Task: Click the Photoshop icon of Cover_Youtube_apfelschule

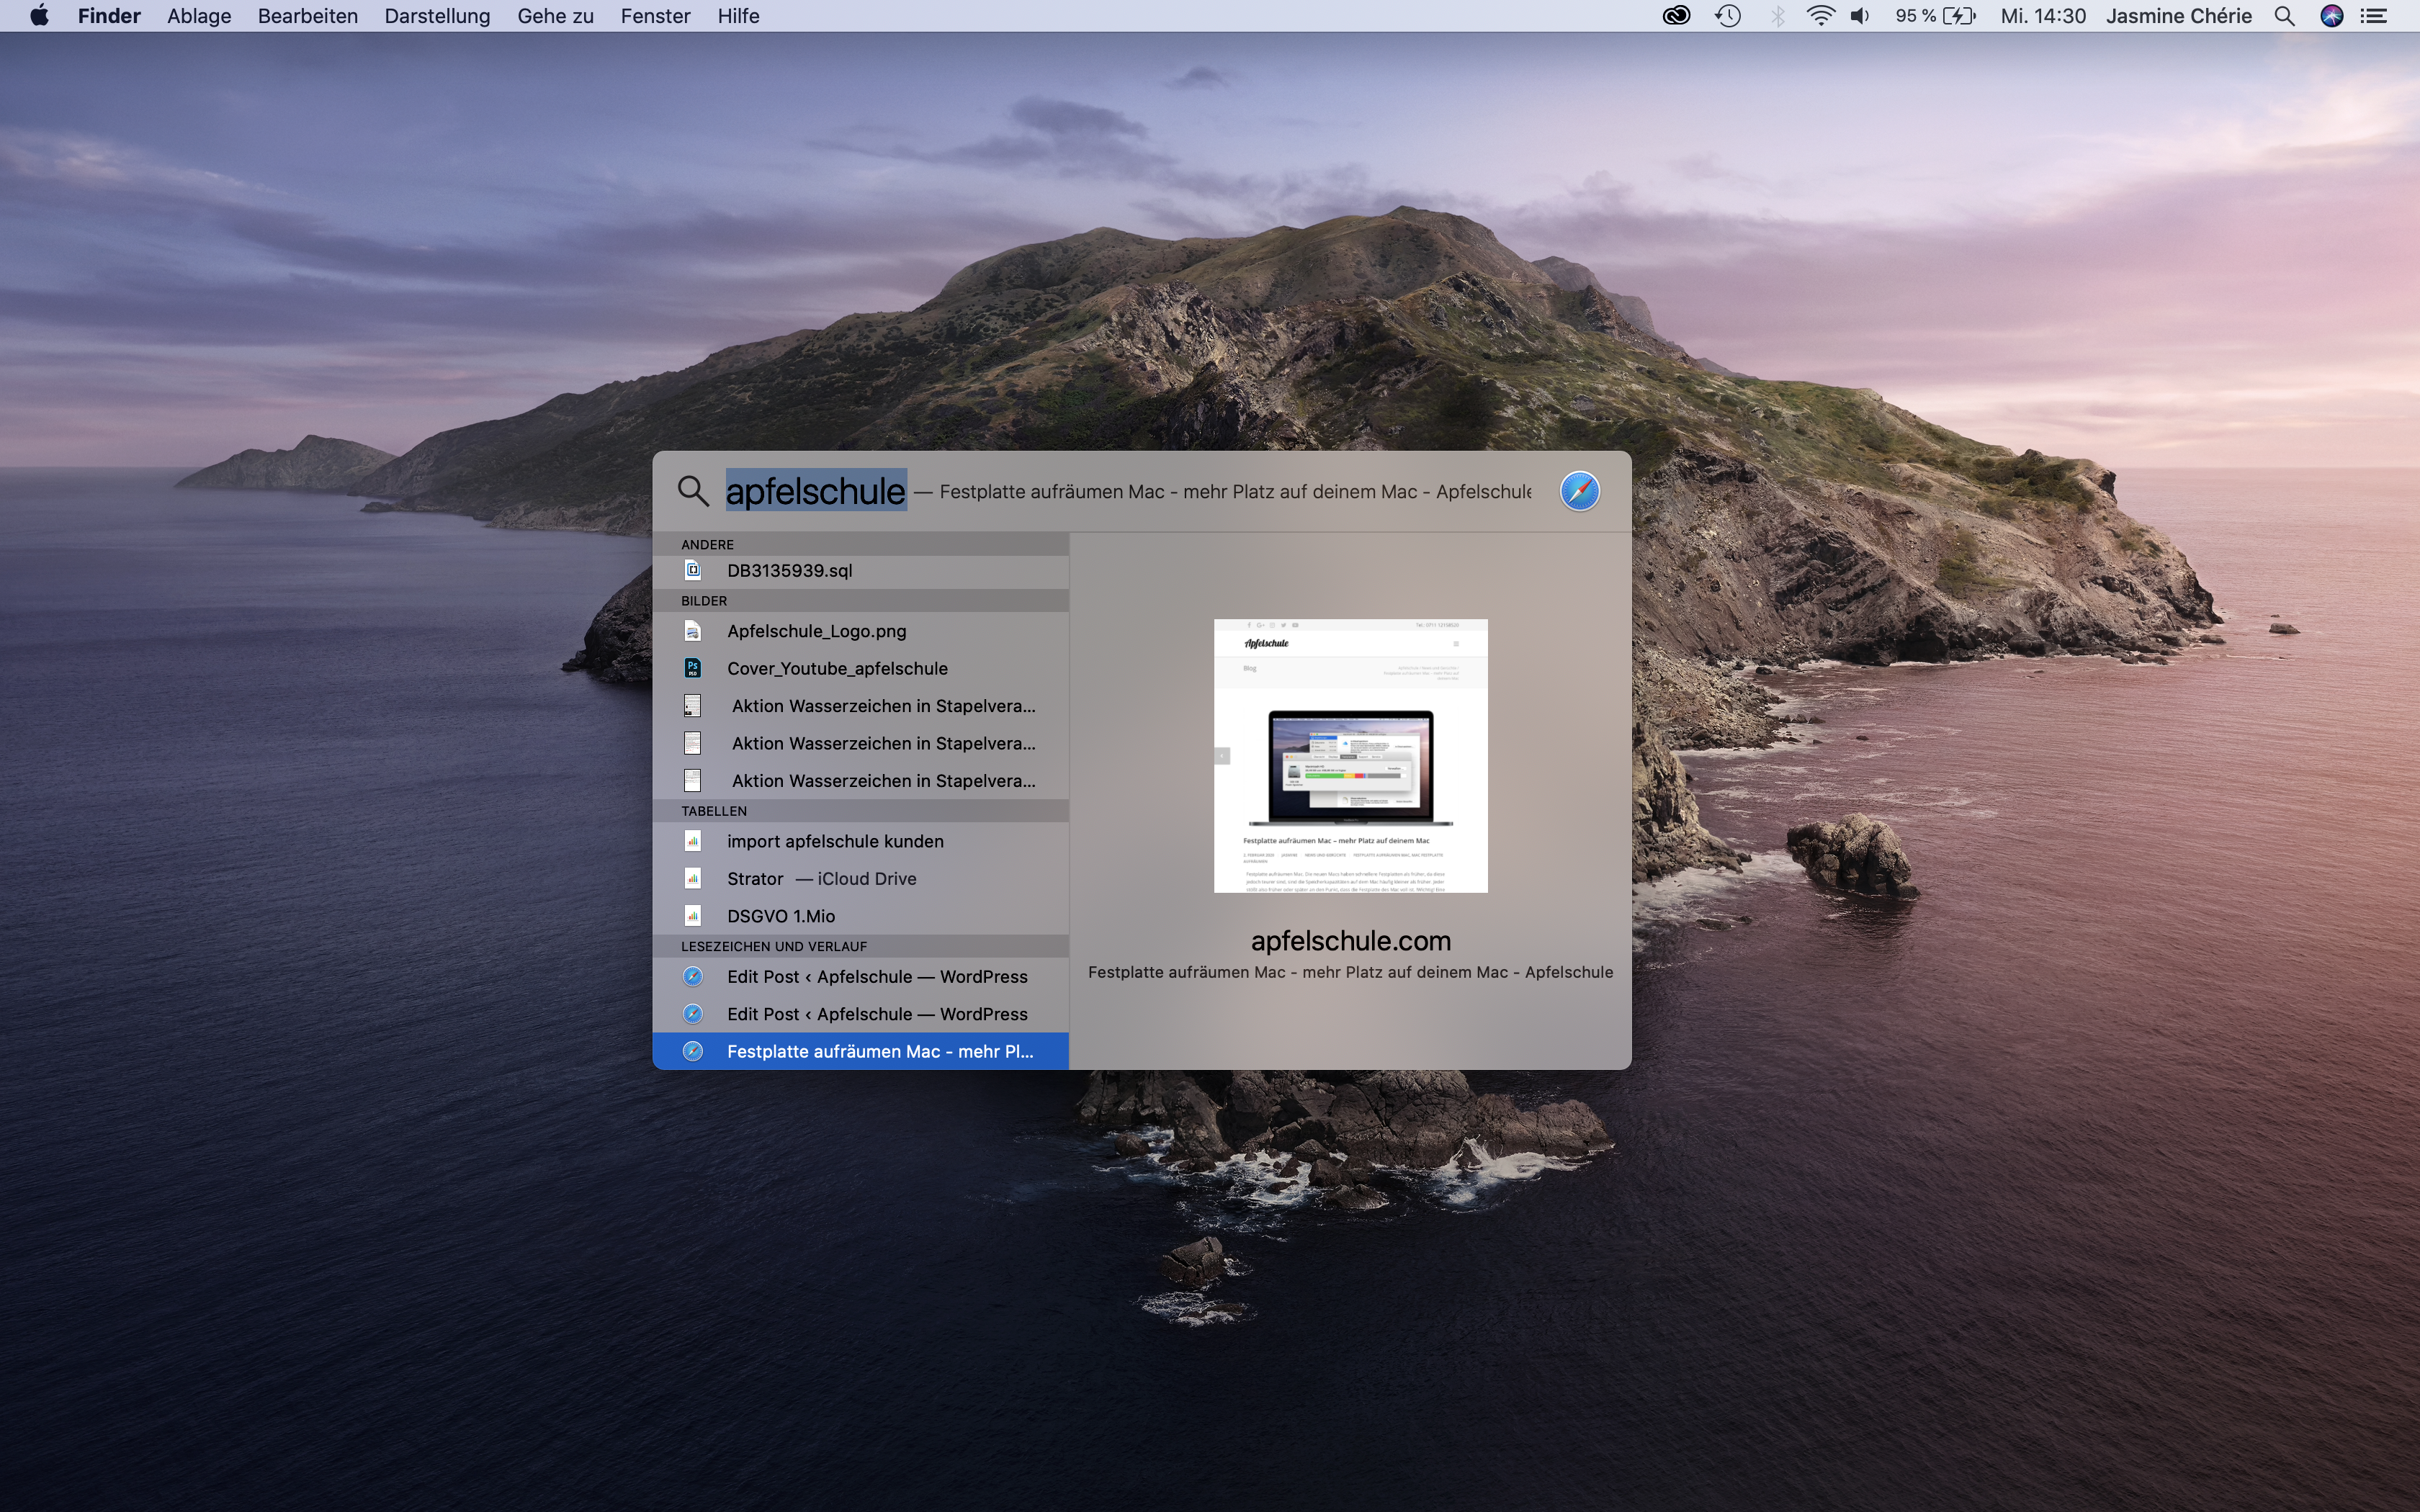Action: [693, 668]
